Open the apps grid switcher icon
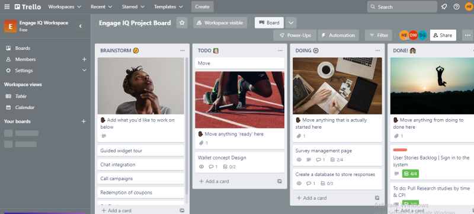Screen dimensions: 474x214 click(x=7, y=7)
